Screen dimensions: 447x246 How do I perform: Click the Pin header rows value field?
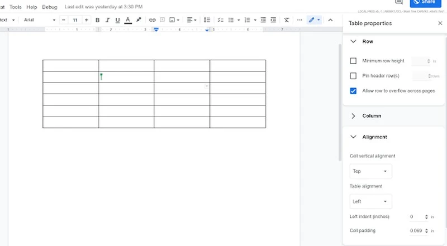tap(421, 76)
